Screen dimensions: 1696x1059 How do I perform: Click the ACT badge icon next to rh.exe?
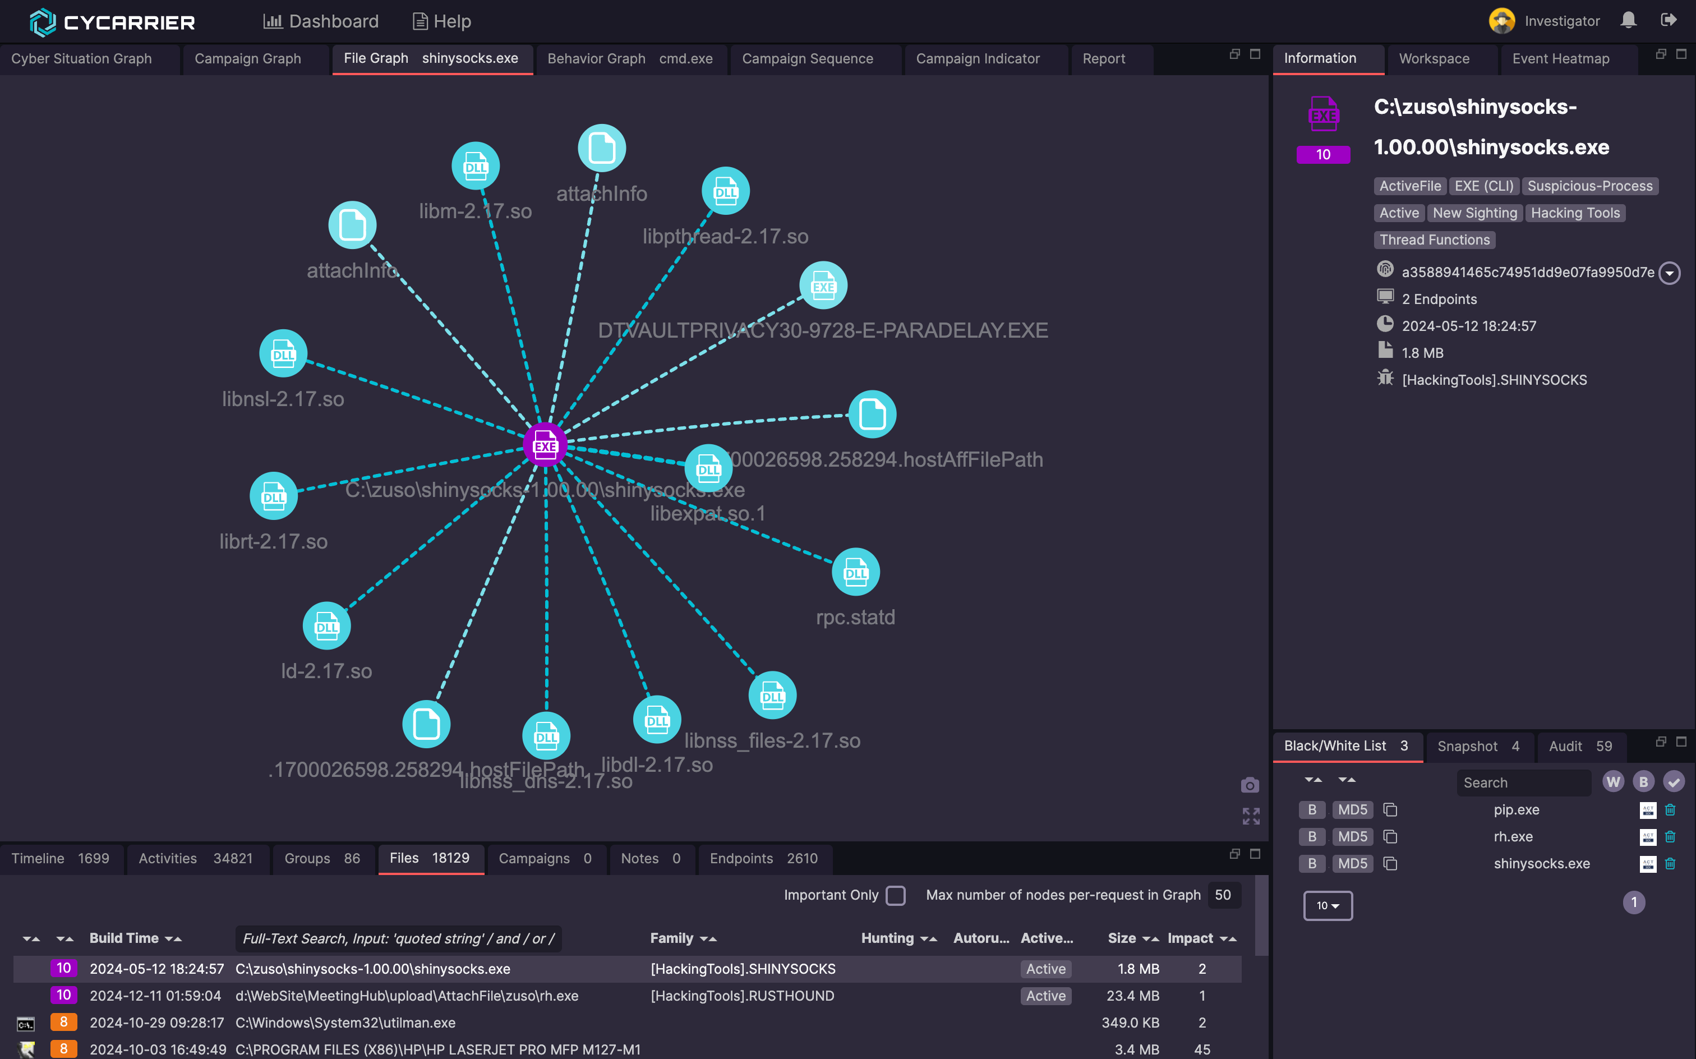(x=1648, y=836)
